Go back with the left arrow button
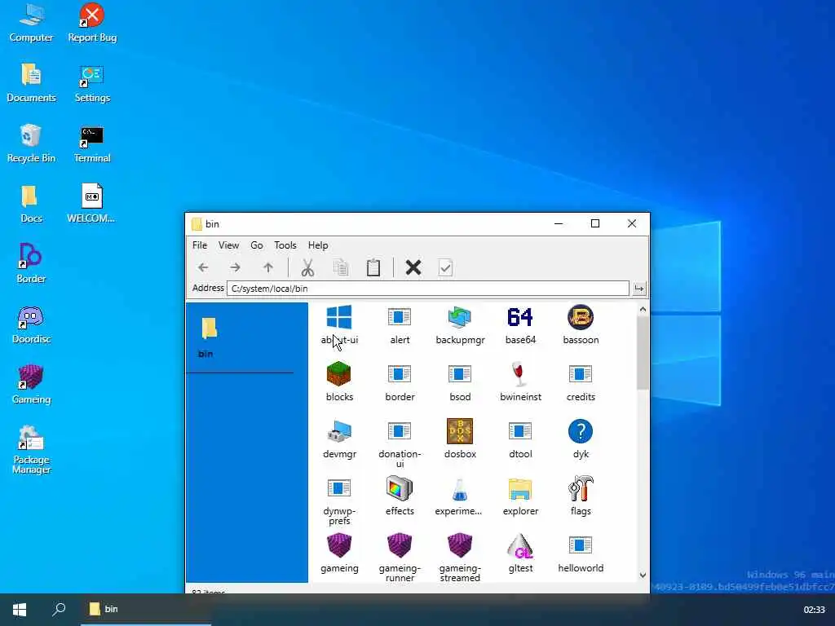Screen dimensions: 835x626 point(203,267)
